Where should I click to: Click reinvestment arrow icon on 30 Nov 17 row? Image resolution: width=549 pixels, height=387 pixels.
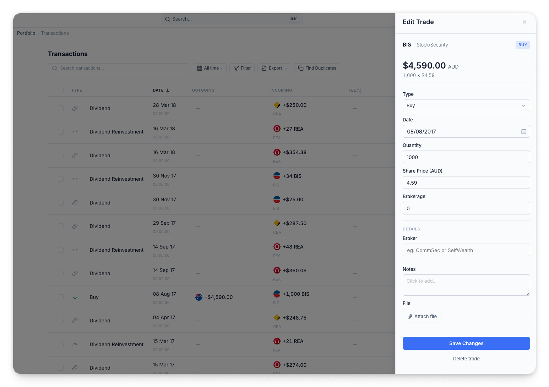click(75, 179)
